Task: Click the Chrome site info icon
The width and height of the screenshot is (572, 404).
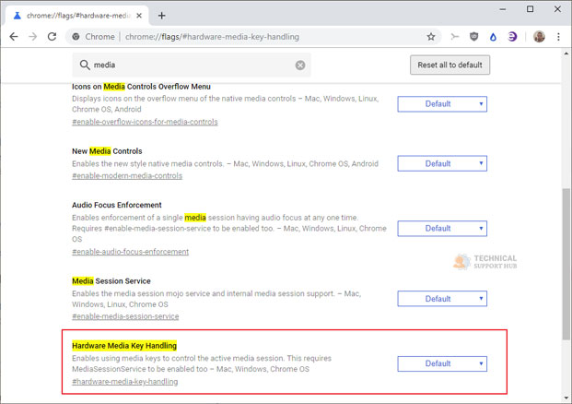Action: (x=76, y=37)
